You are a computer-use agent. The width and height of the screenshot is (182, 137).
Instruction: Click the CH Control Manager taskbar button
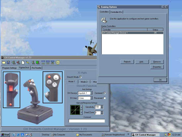point(145,135)
